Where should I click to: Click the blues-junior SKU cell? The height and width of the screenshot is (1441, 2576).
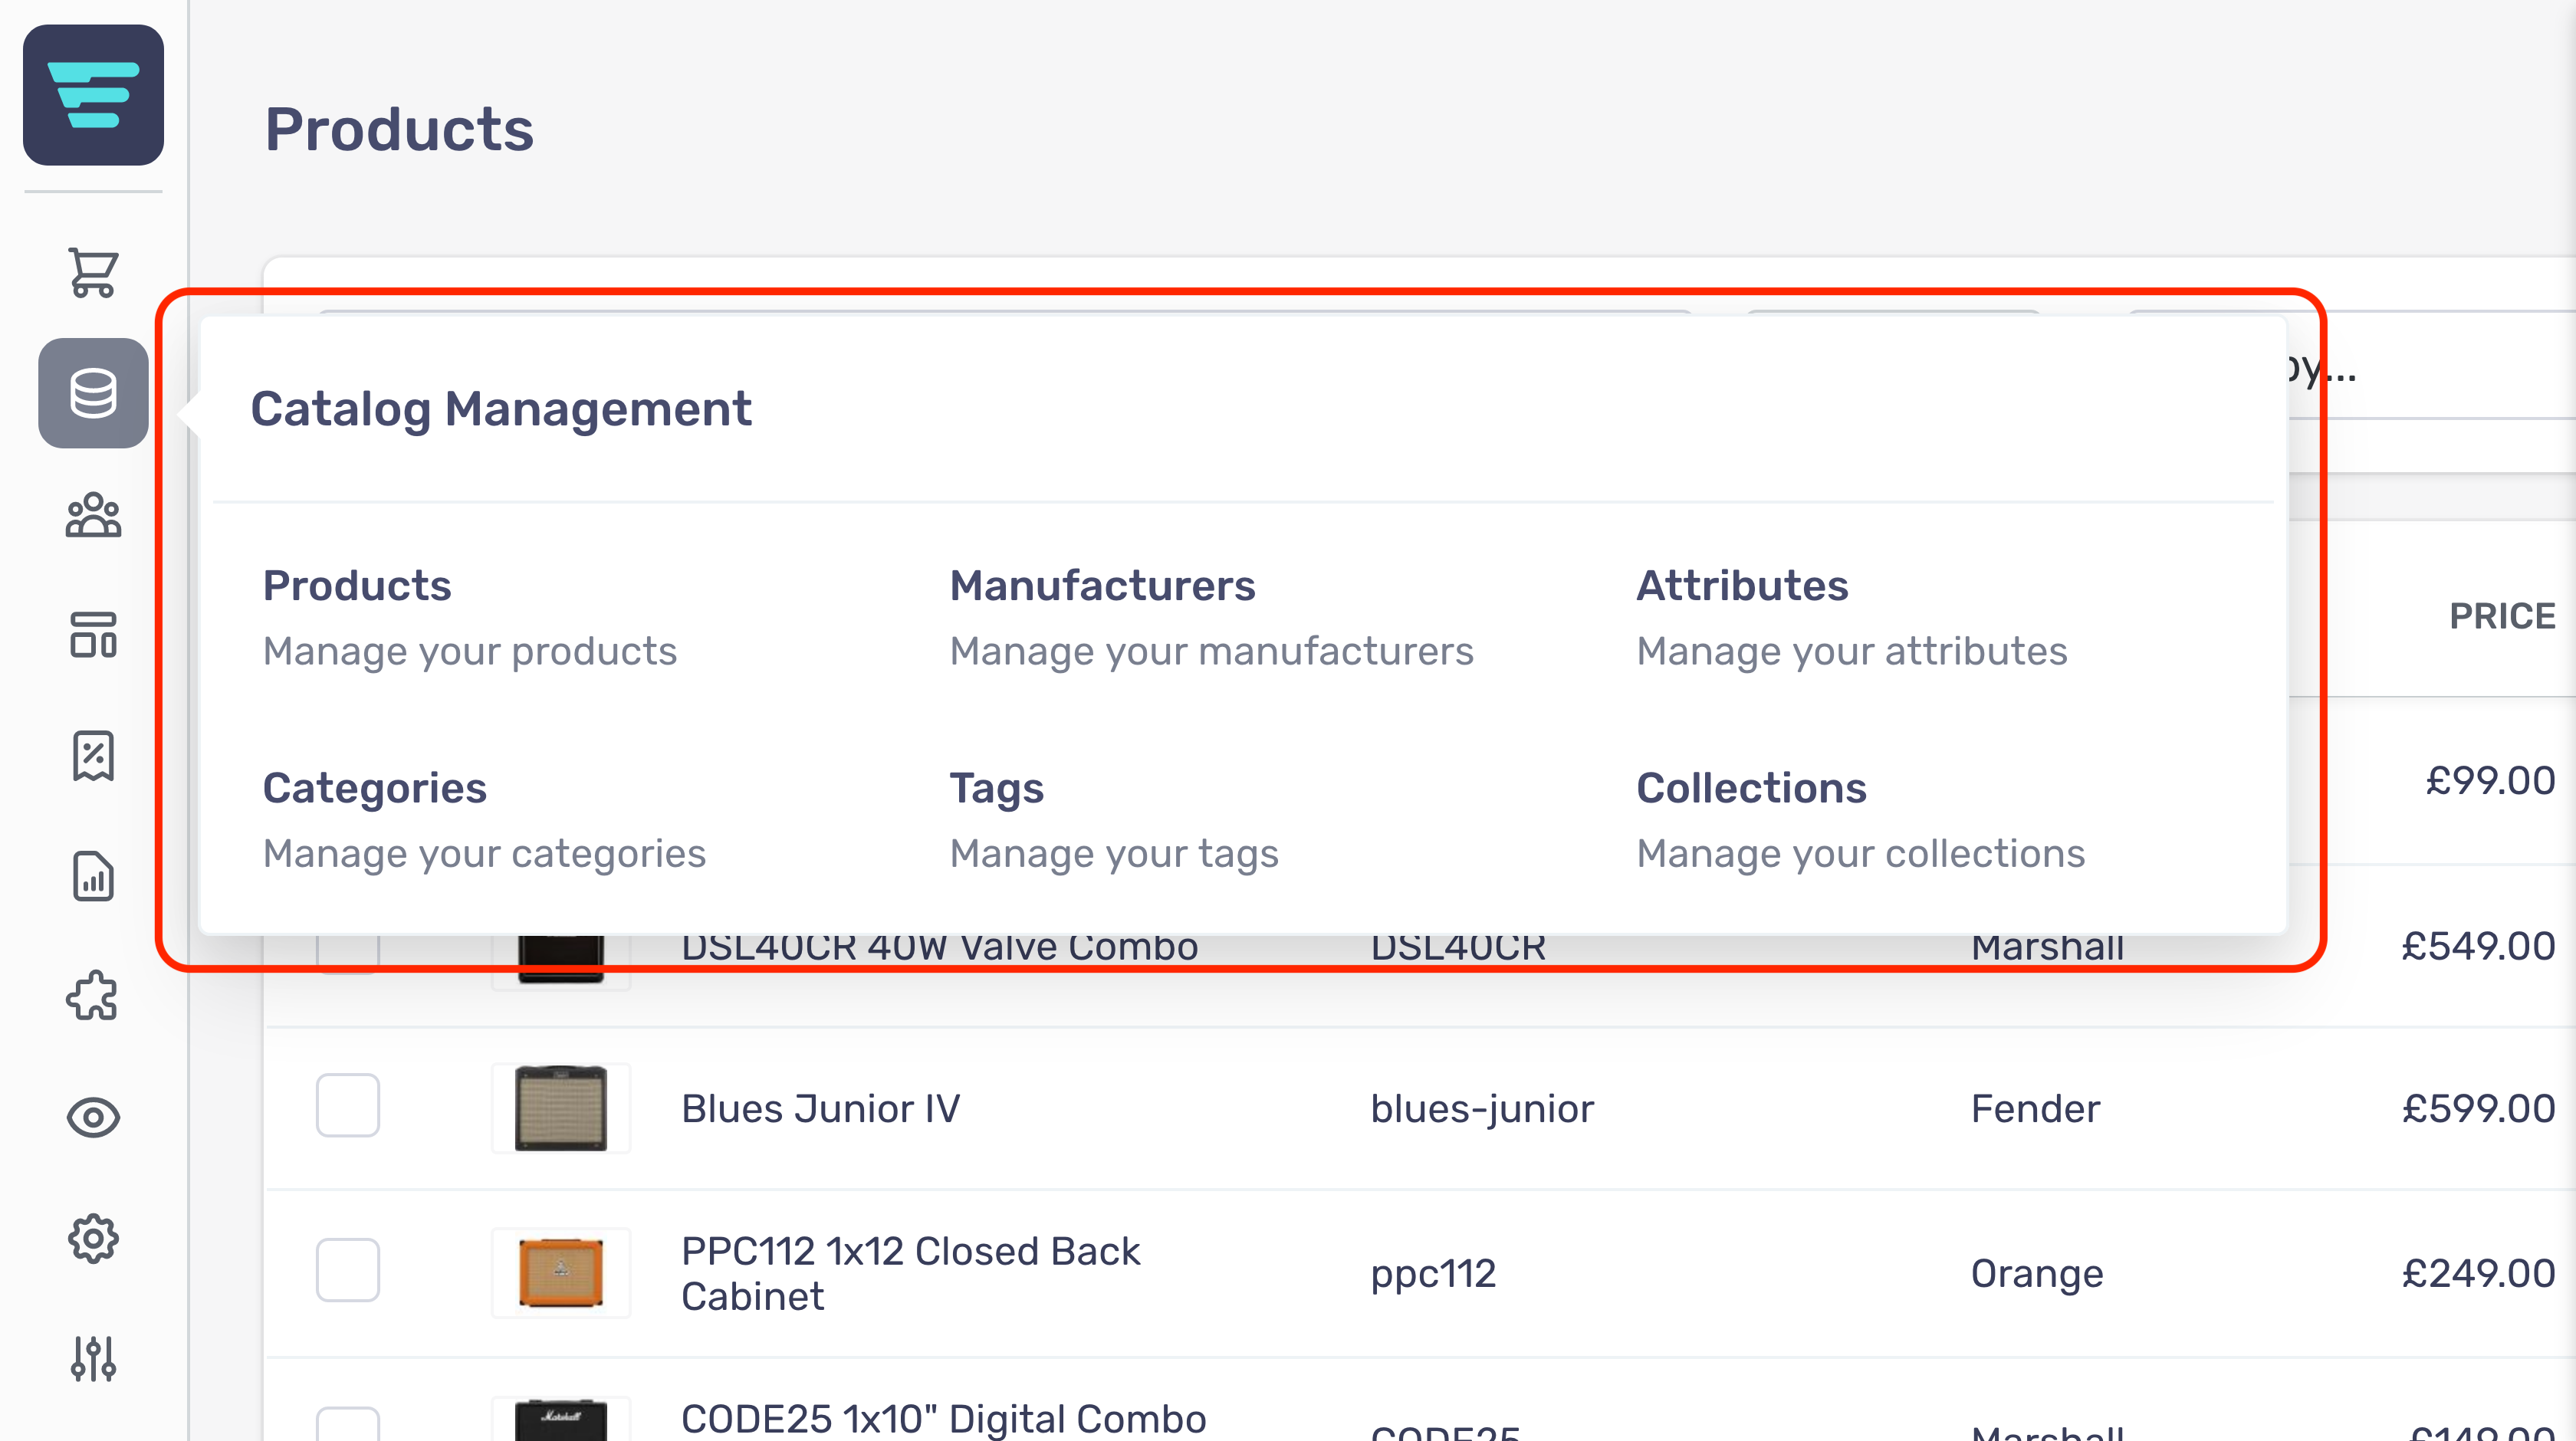tap(1482, 1108)
